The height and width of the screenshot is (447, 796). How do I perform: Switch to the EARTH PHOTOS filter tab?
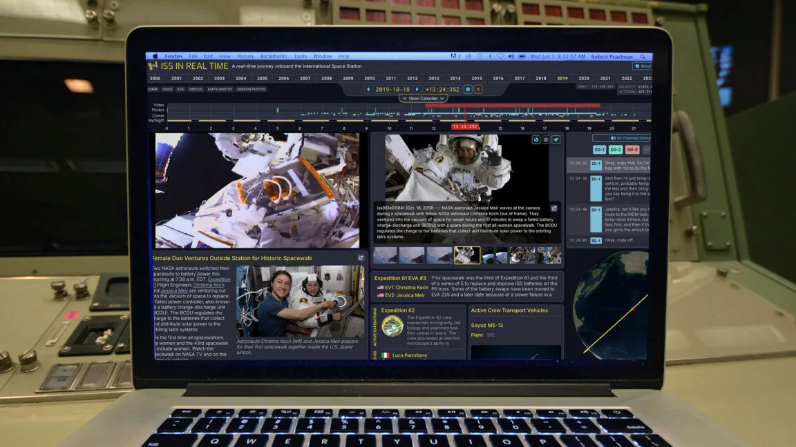(x=219, y=88)
